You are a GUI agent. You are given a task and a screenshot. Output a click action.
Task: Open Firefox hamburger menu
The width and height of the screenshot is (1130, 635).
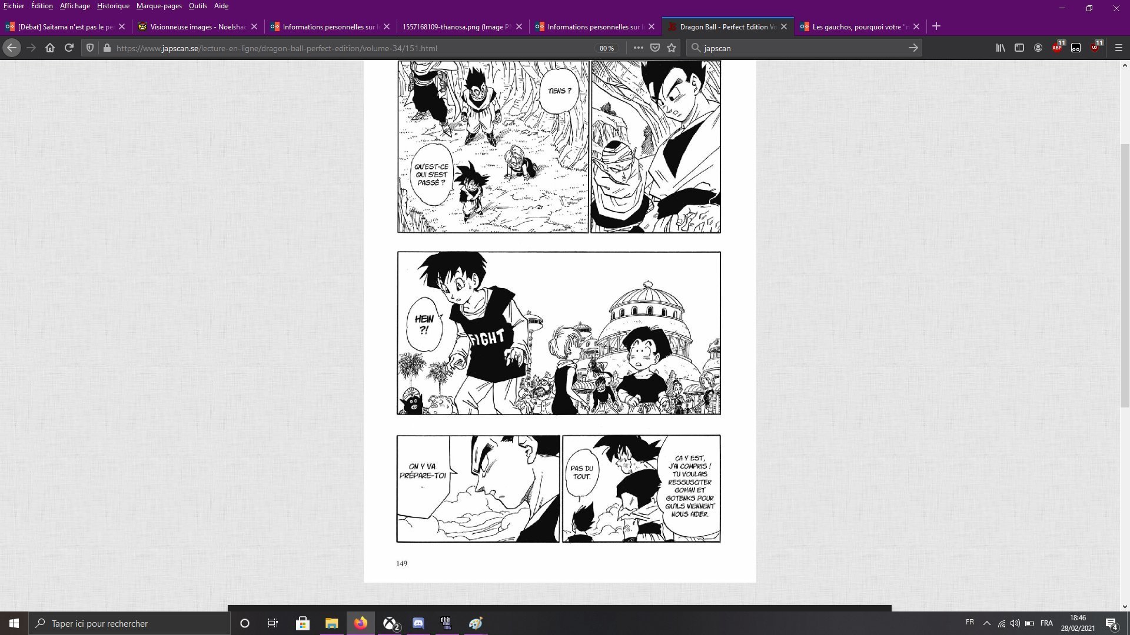pyautogui.click(x=1119, y=48)
